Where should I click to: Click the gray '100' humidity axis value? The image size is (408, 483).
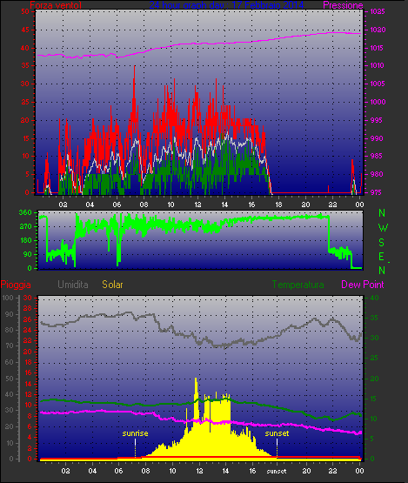coord(7,298)
